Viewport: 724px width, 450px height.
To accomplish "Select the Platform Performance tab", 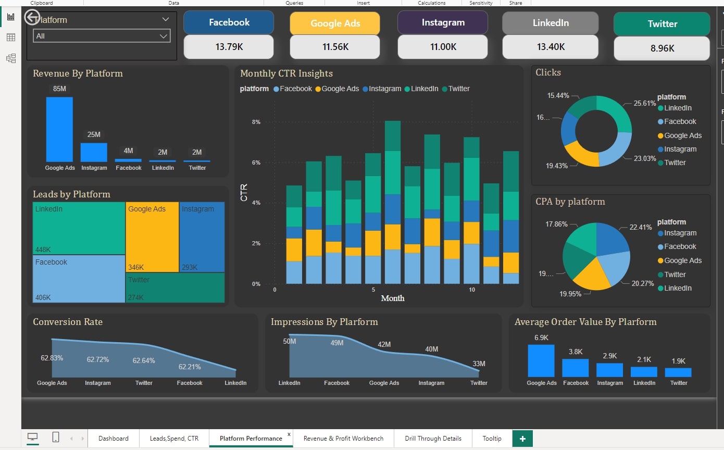I will pyautogui.click(x=251, y=439).
